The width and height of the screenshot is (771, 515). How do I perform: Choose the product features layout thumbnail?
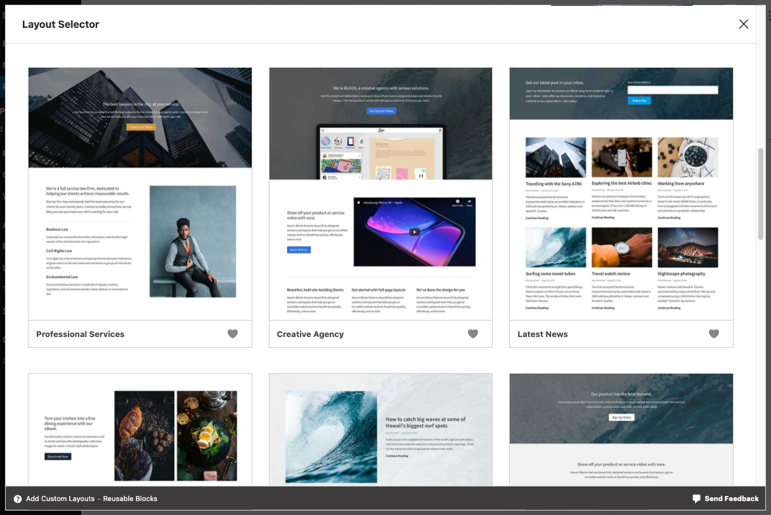[621, 431]
